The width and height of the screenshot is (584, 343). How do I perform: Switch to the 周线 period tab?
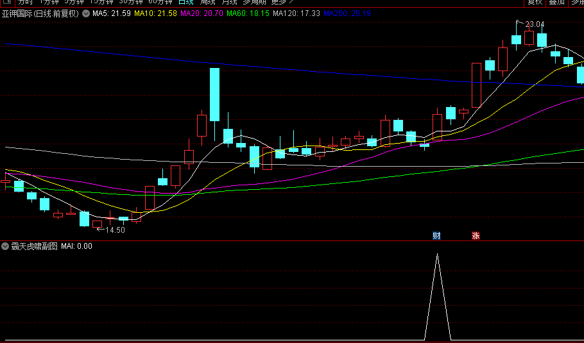tap(208, 2)
